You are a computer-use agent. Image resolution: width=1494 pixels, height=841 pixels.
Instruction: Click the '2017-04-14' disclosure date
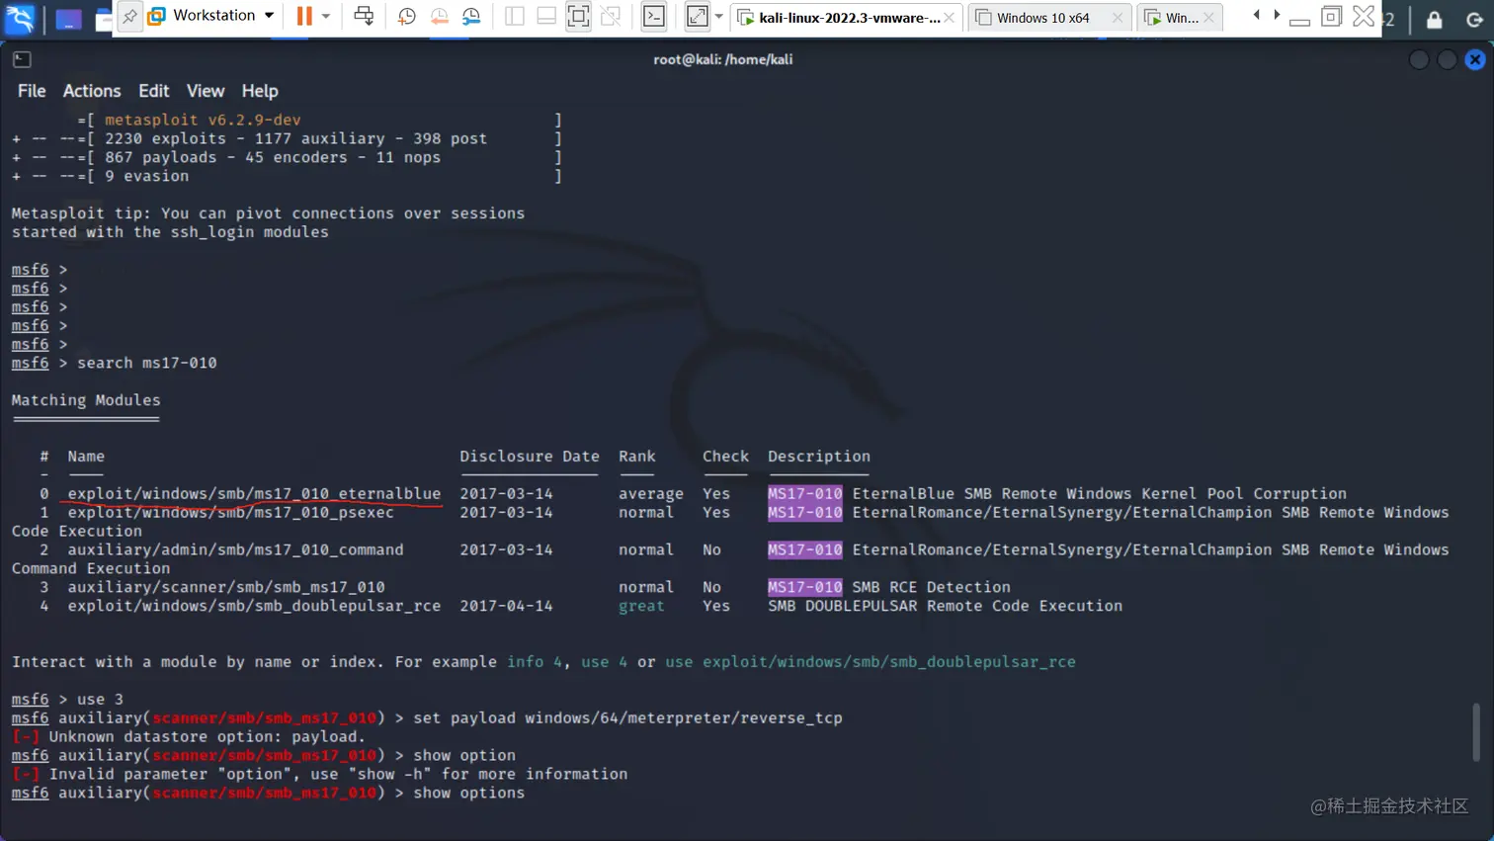(506, 607)
